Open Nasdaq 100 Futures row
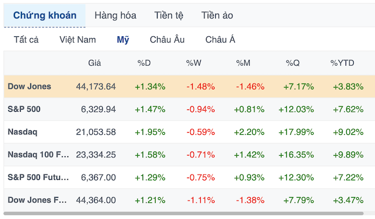 click(189, 155)
